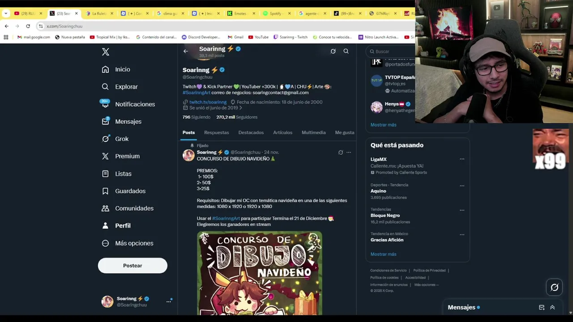Open the Soarinng - Twitch bookmark
The height and width of the screenshot is (322, 573).
(291, 37)
